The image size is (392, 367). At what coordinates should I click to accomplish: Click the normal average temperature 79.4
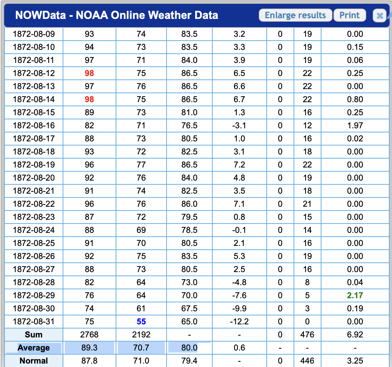click(189, 361)
